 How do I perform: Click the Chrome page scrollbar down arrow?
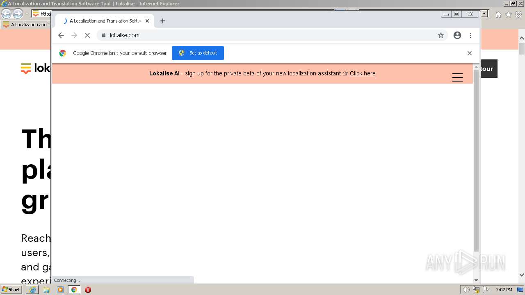(x=476, y=280)
